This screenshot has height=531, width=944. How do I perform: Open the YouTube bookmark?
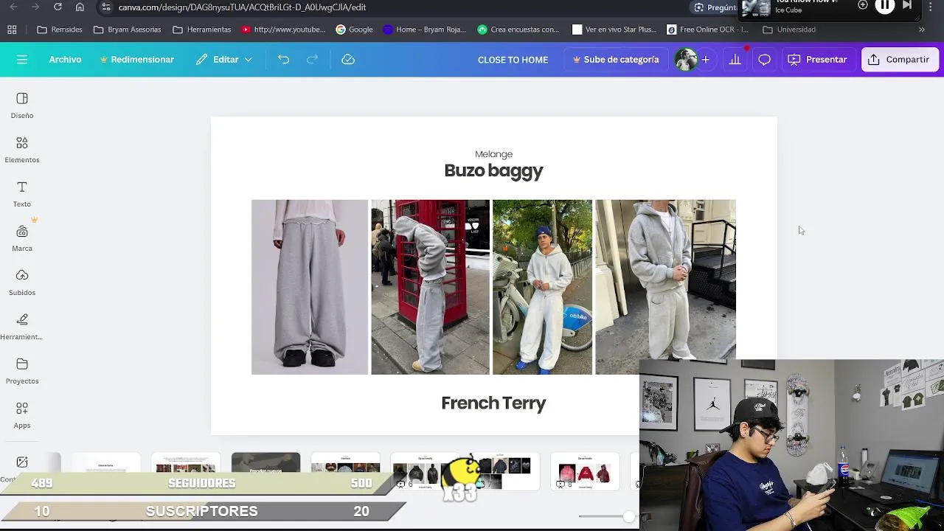pyautogui.click(x=283, y=29)
